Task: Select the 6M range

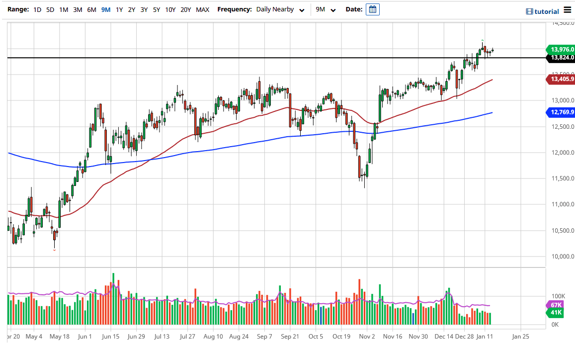Action: 91,10
